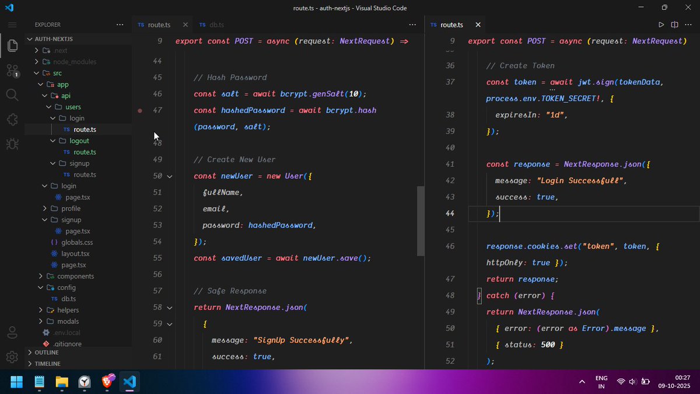Split the editor using the split icon
The image size is (700, 394).
tap(674, 25)
